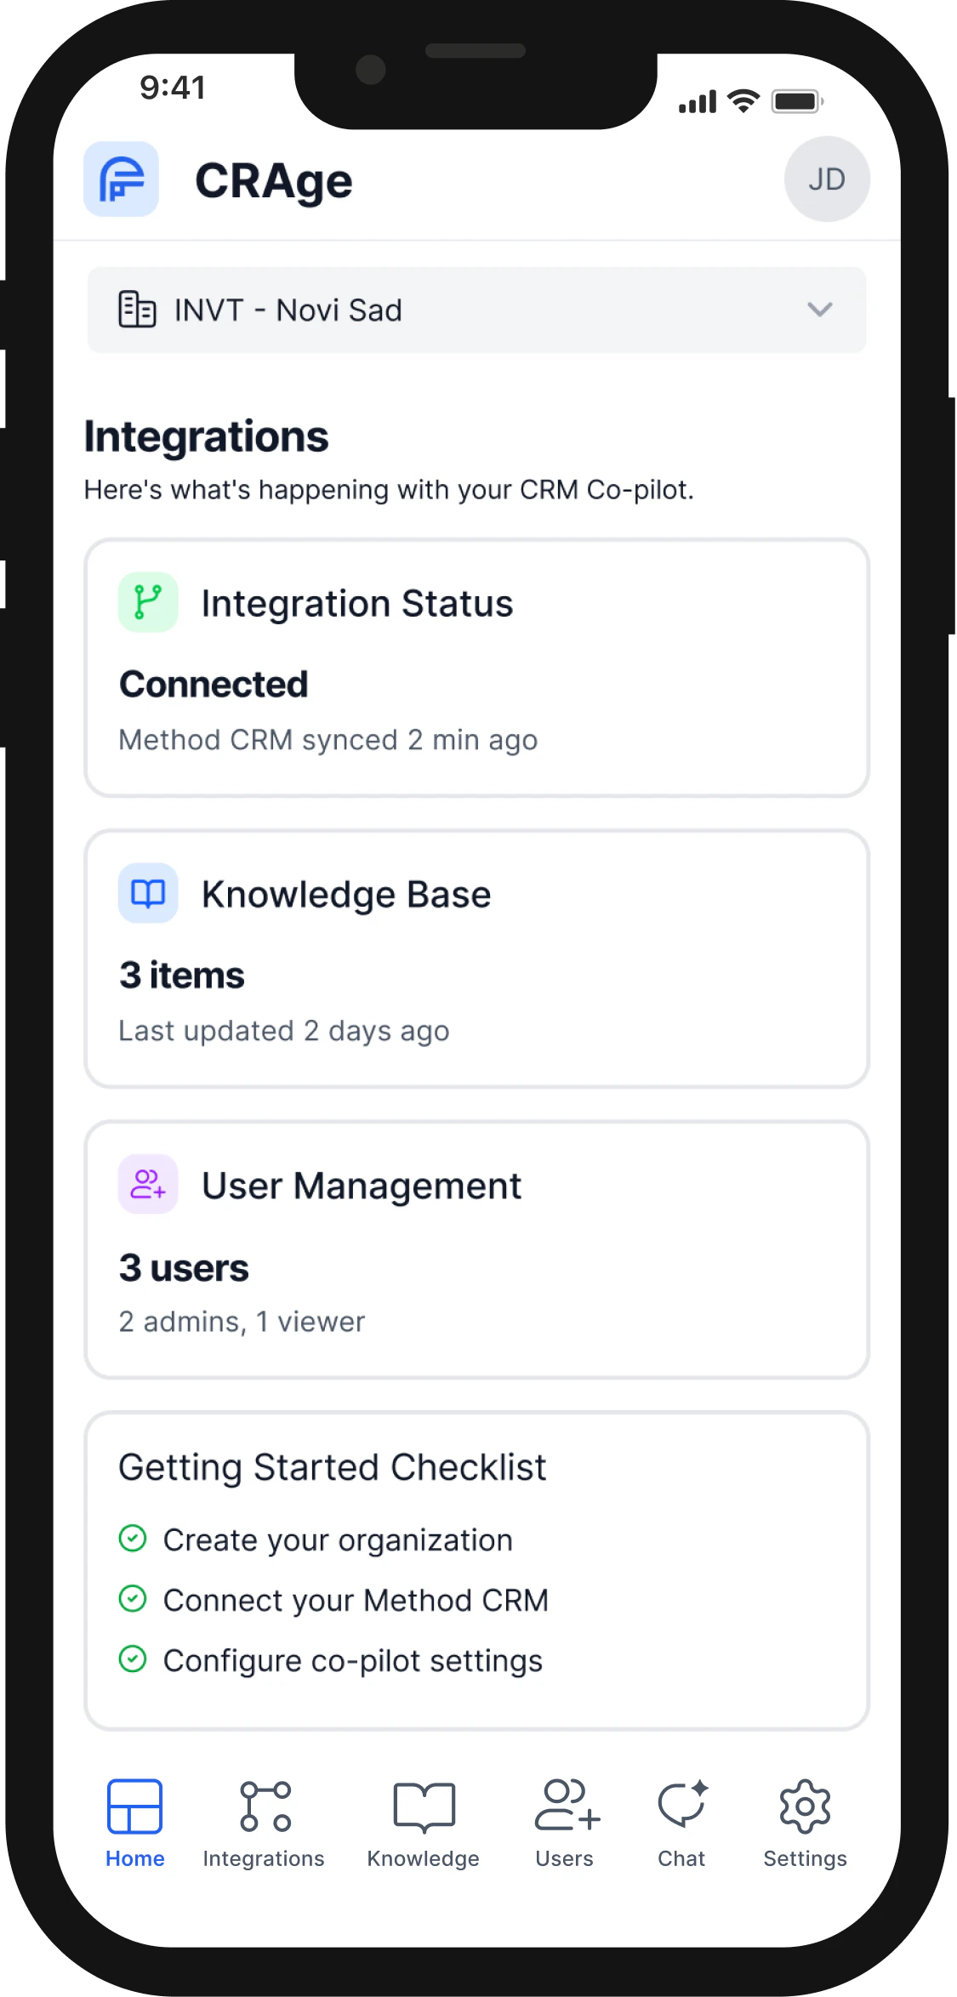This screenshot has height=1997, width=957.
Task: Select the User Management add-user icon
Action: tap(147, 1184)
